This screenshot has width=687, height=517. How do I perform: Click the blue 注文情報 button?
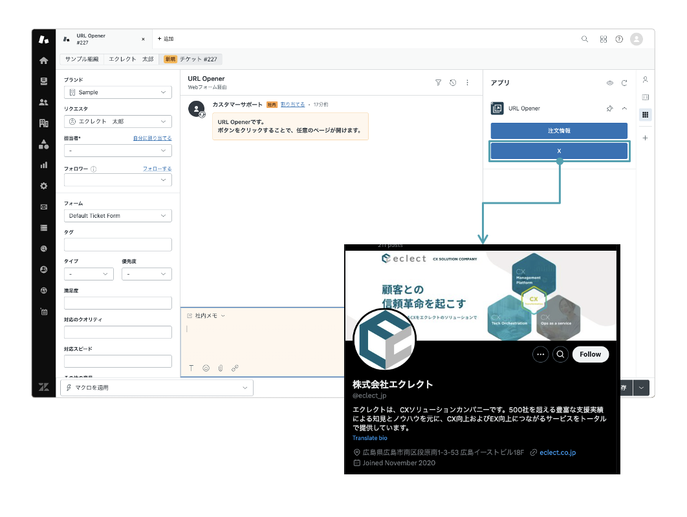(559, 131)
